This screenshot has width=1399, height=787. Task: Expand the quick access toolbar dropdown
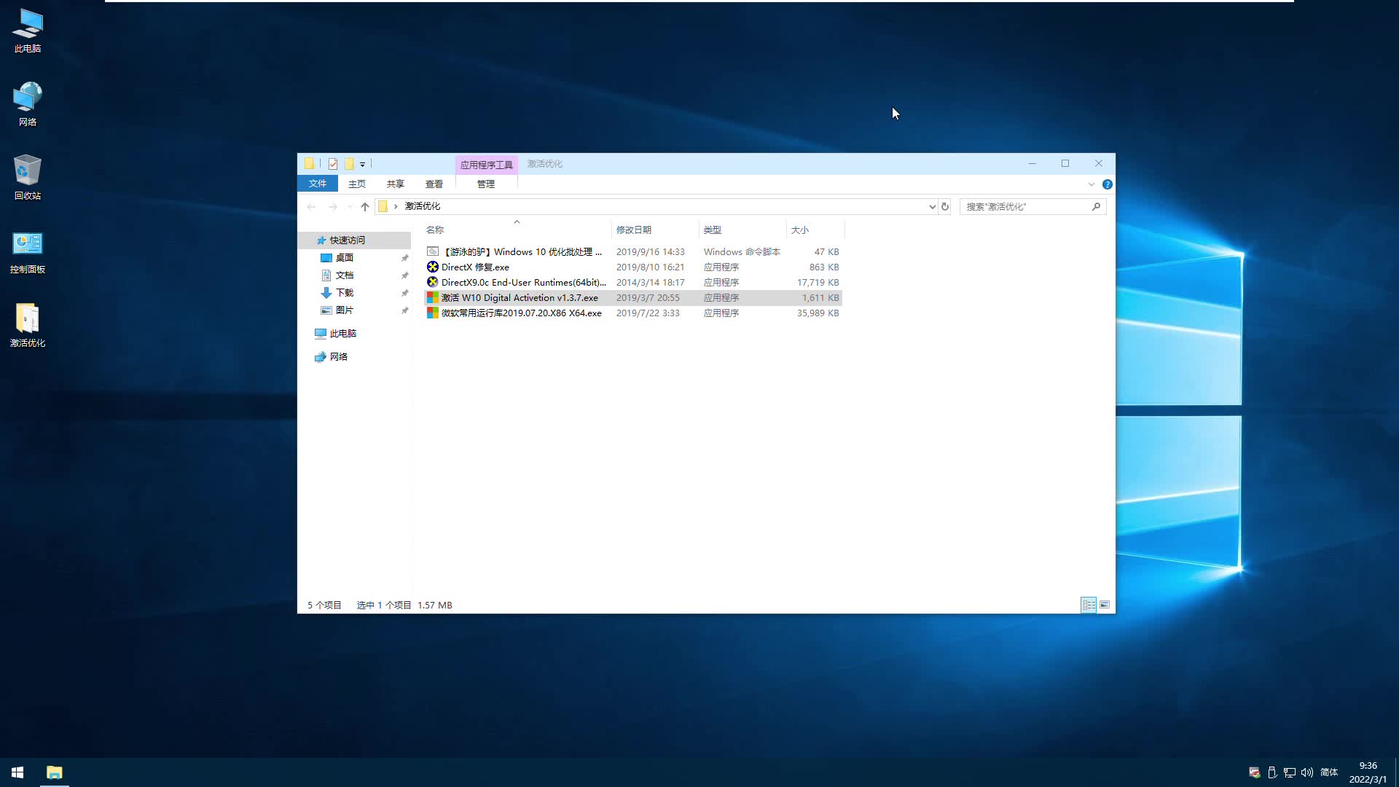click(362, 165)
